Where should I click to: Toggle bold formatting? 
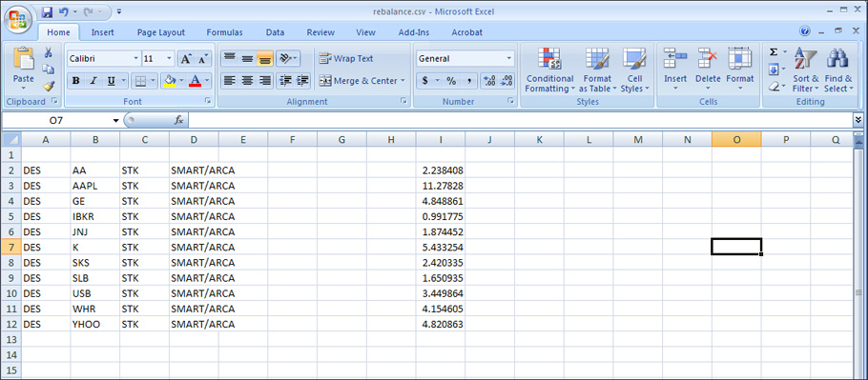[76, 81]
